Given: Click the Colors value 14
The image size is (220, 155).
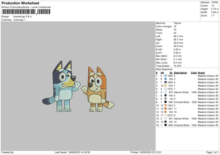Looking at the screenshot, I should point(213,6).
